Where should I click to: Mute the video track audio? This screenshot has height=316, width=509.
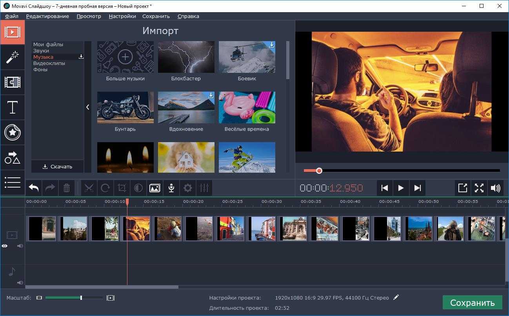click(20, 246)
